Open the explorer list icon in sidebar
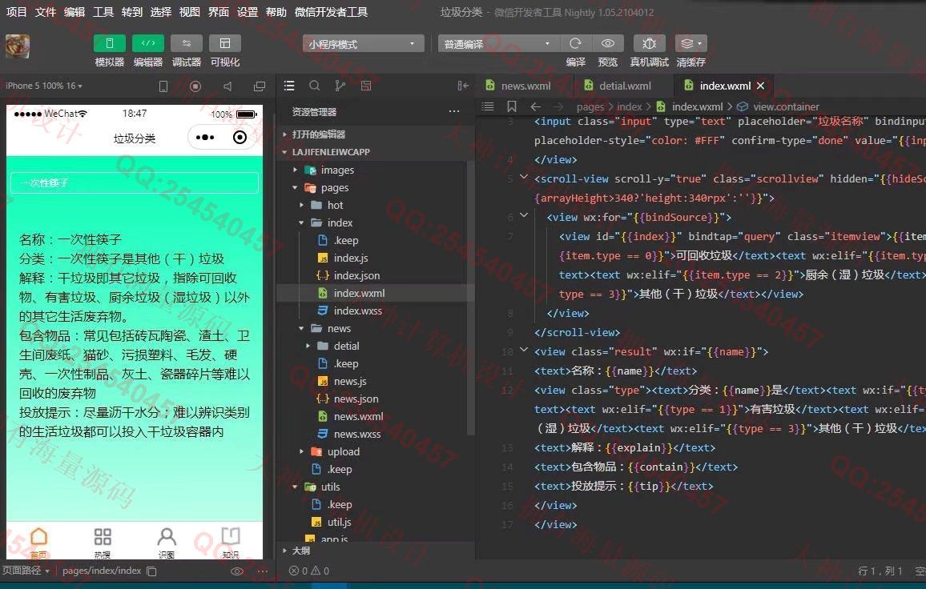Image resolution: width=926 pixels, height=589 pixels. [289, 86]
